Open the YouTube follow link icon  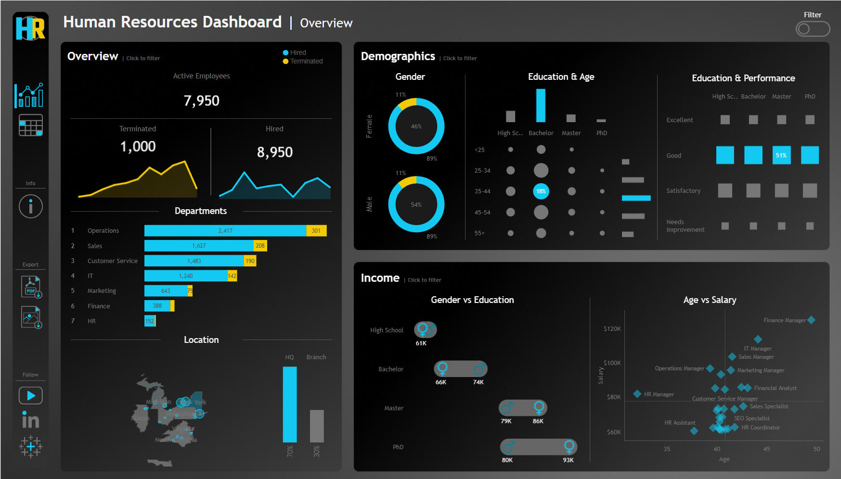pos(30,395)
